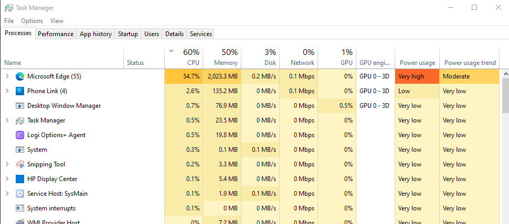This screenshot has width=509, height=224.
Task: Click the Microsoft Edge process icon
Action: (20, 76)
